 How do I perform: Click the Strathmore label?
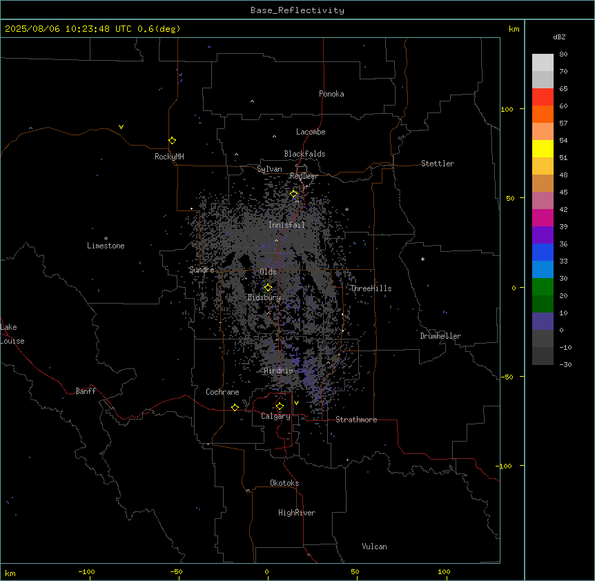pyautogui.click(x=356, y=420)
